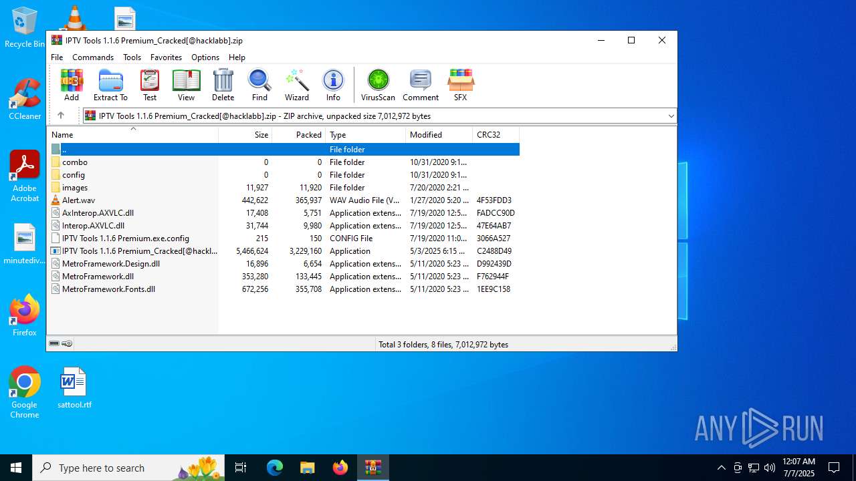
Task: Select the Alert.wav file
Action: point(78,200)
